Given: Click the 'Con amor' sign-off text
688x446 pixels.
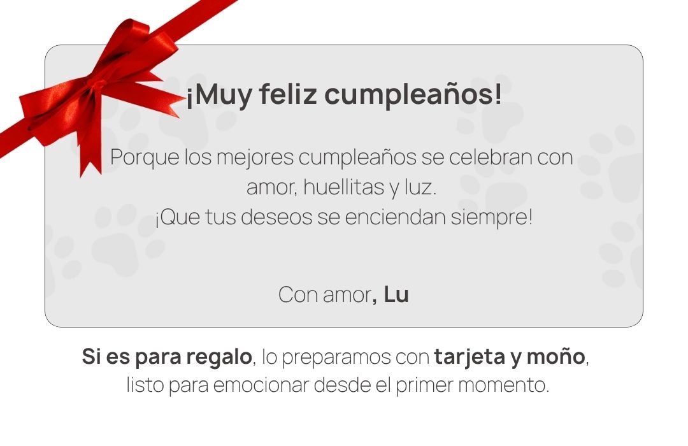Looking at the screenshot, I should click(325, 294).
